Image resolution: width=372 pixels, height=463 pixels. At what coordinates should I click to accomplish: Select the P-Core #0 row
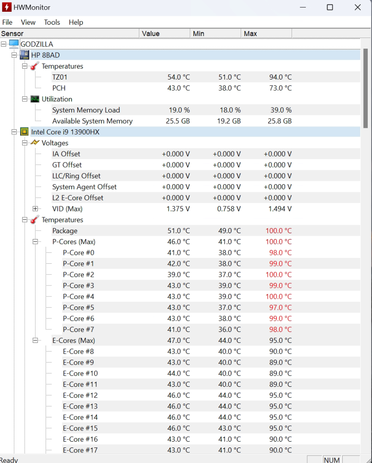click(x=211, y=252)
